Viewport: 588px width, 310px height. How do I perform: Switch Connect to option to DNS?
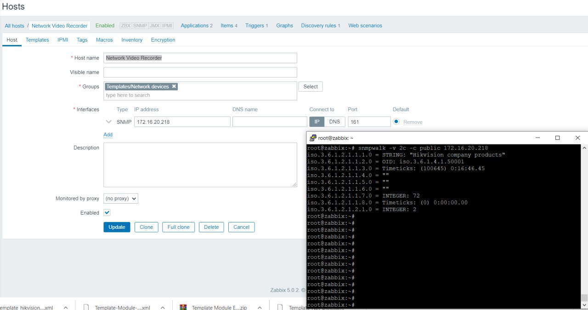(x=334, y=122)
